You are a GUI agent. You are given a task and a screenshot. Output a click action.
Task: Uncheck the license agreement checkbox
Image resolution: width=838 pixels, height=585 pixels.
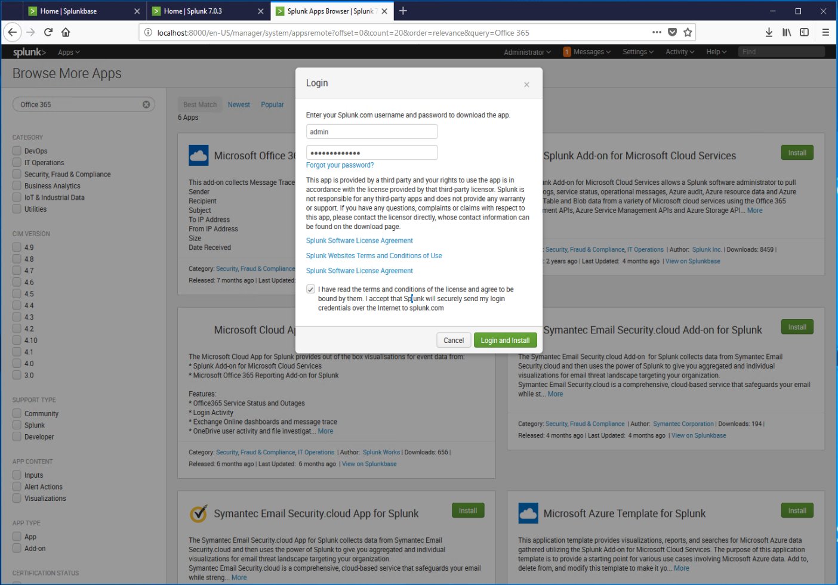pos(310,289)
